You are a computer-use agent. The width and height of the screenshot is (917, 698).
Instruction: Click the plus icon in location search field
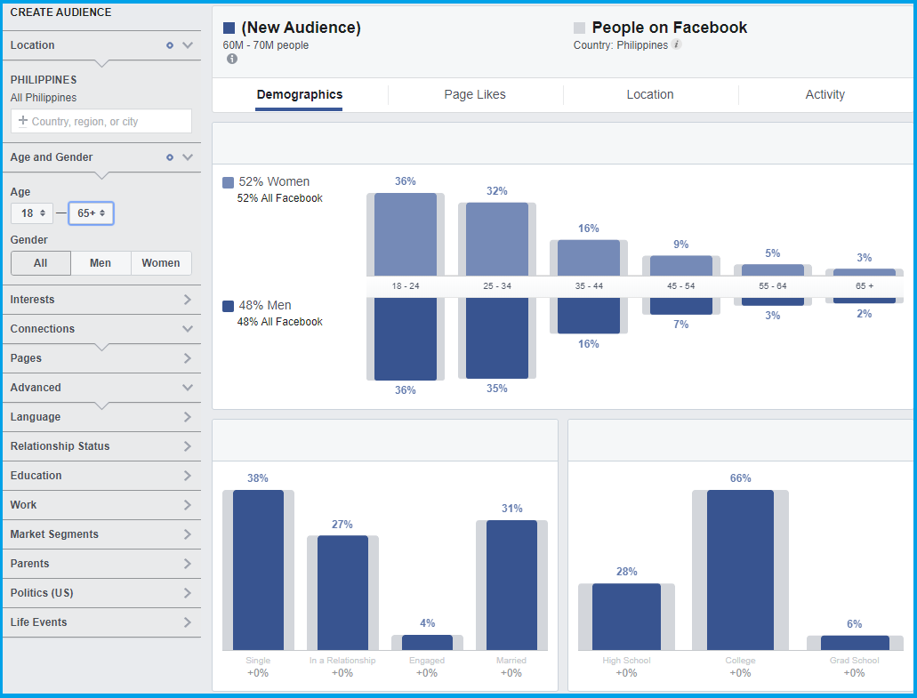[23, 121]
